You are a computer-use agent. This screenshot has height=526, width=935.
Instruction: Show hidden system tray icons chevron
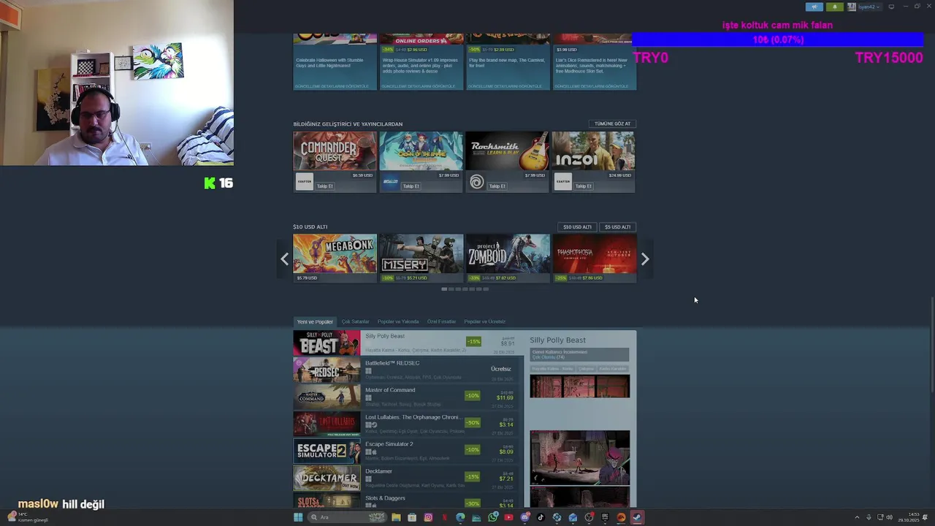click(x=857, y=517)
